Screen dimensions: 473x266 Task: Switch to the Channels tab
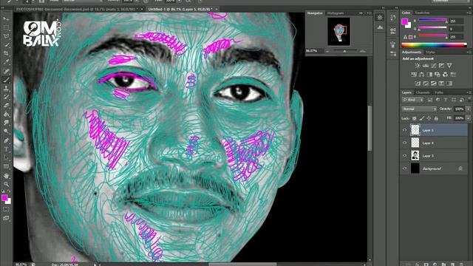423,92
